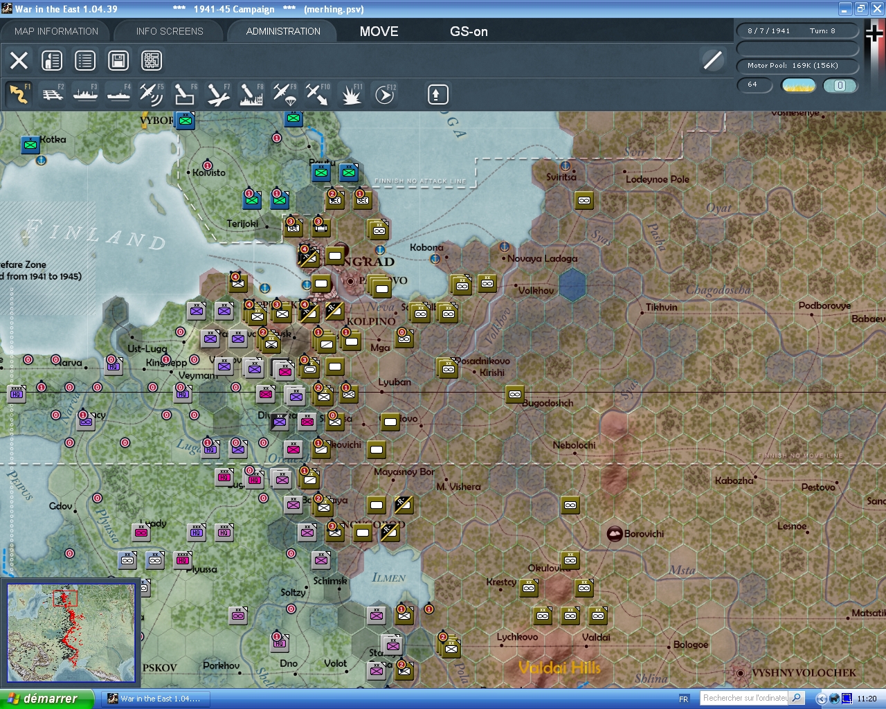886x709 pixels.
Task: Click the Tikhvin town label
Action: 662,307
